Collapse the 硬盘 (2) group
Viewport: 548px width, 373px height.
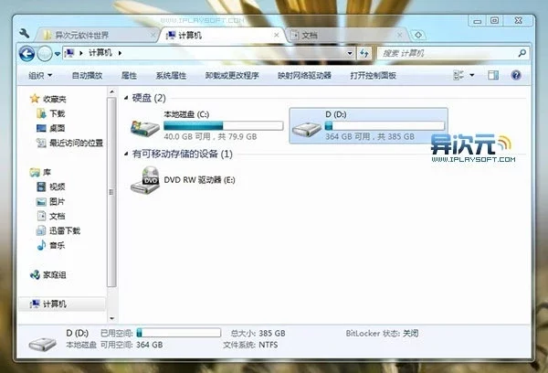[x=126, y=97]
